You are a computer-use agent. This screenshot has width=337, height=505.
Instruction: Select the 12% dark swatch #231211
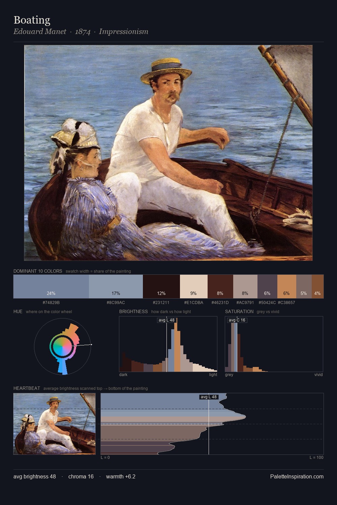[x=161, y=287]
